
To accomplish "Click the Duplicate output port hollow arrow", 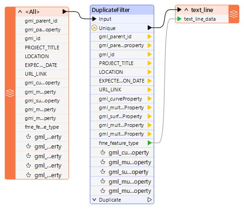I will (x=150, y=200).
